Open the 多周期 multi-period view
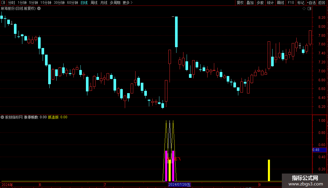Screen dimensions: 328x188 pos(115,3)
